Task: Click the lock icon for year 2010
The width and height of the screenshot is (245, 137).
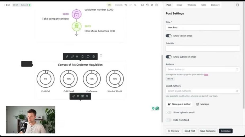Action: click(77, 14)
